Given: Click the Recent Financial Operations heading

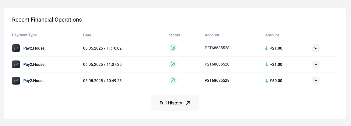Looking at the screenshot, I should [x=47, y=20].
